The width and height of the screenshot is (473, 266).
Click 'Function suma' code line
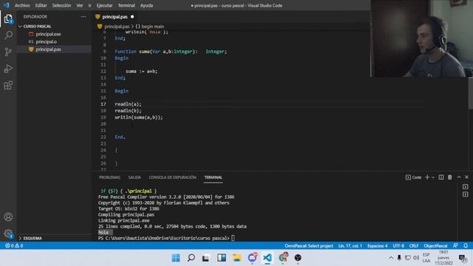[x=171, y=52]
